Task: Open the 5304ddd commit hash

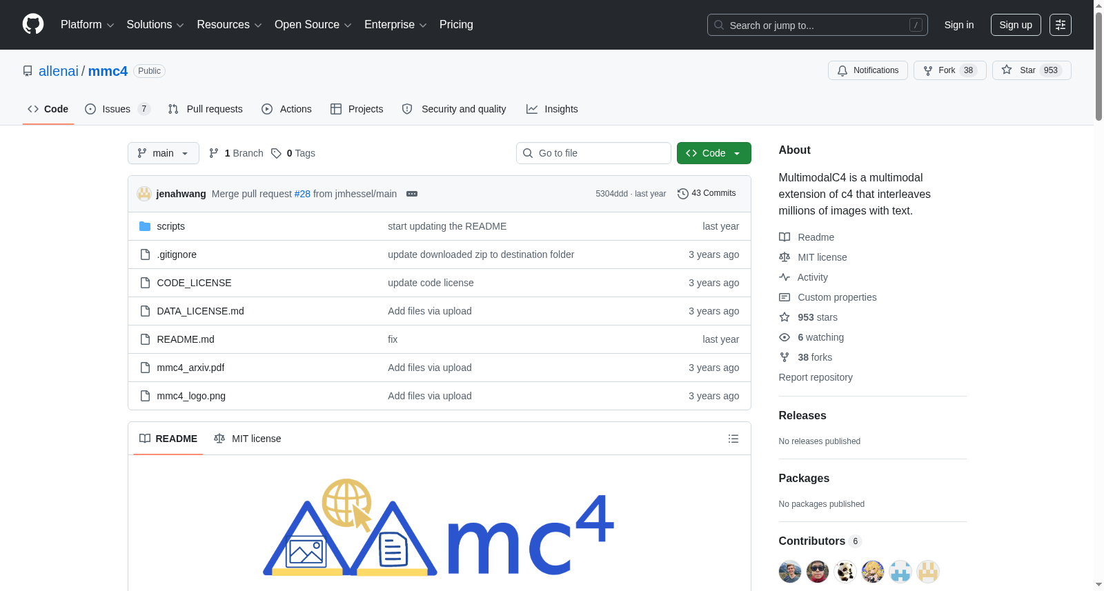Action: (x=611, y=194)
